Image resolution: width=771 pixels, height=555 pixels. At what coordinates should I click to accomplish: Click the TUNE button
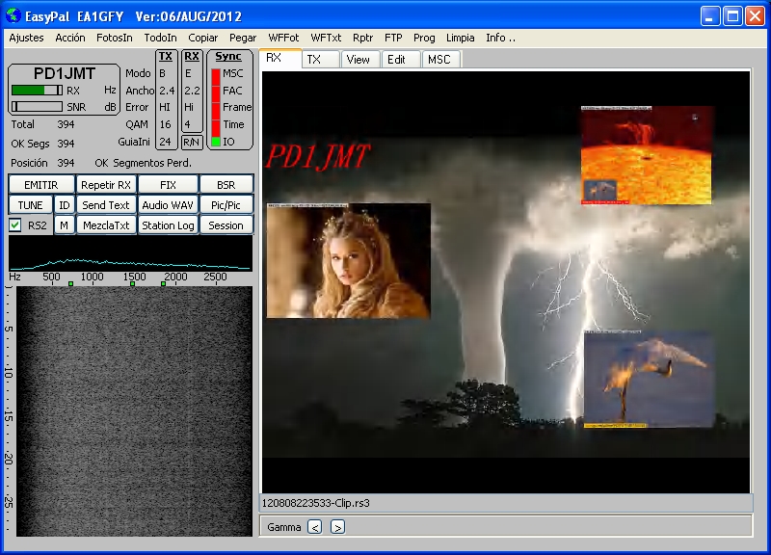31,205
